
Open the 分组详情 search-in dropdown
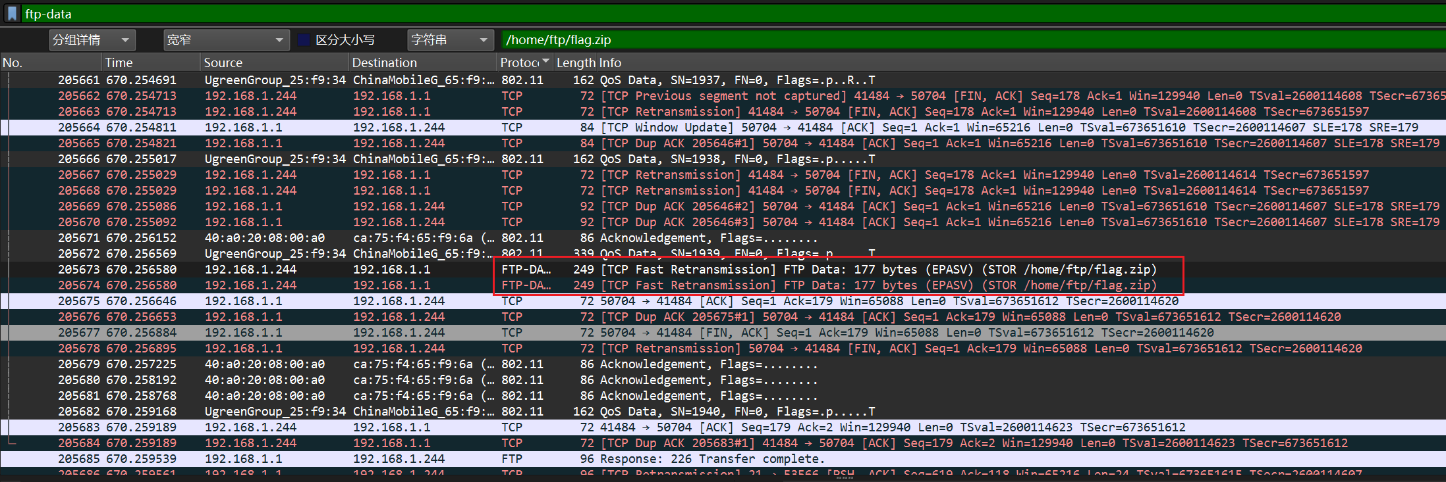92,40
